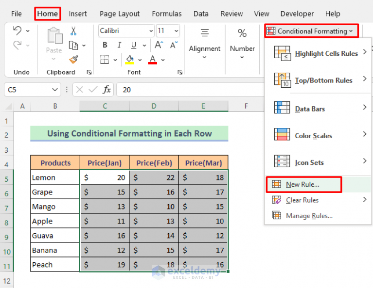Open the Name Box dropdown arrow
The width and height of the screenshot is (373, 288).
tap(55, 90)
